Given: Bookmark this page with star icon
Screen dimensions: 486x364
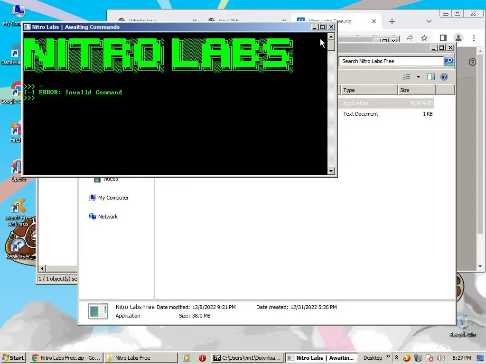Looking at the screenshot, I should coord(424,38).
